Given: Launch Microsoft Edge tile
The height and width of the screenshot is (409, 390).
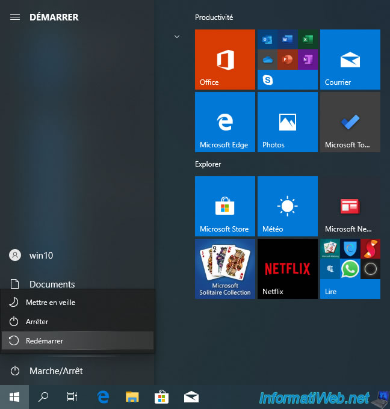Looking at the screenshot, I should tap(224, 122).
